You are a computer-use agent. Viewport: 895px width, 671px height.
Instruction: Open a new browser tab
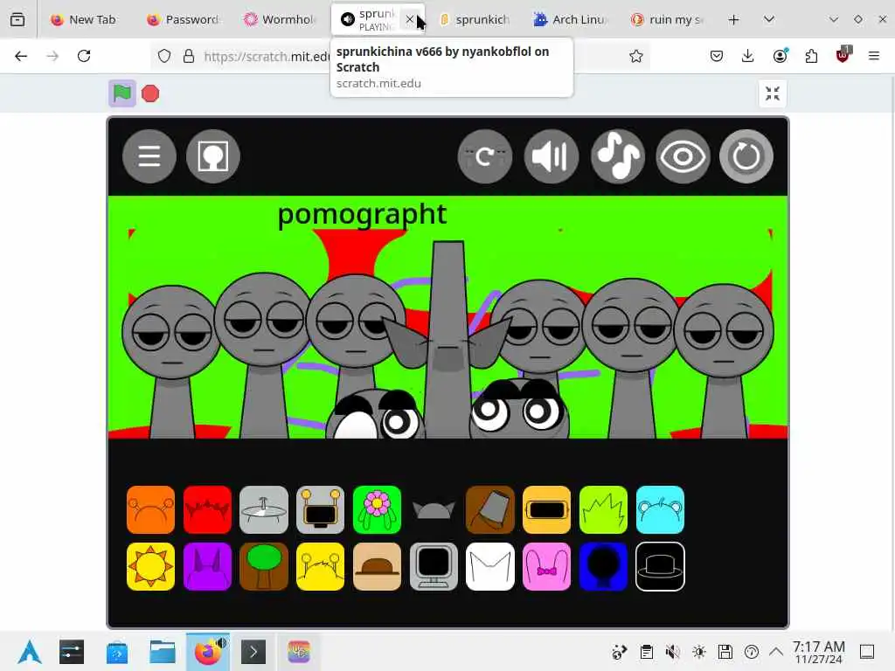click(x=733, y=19)
